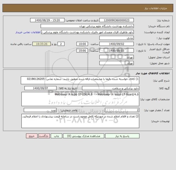The image size is (176, 170).
Task: Select the need number field 1200090360000023
Action: point(116,20)
